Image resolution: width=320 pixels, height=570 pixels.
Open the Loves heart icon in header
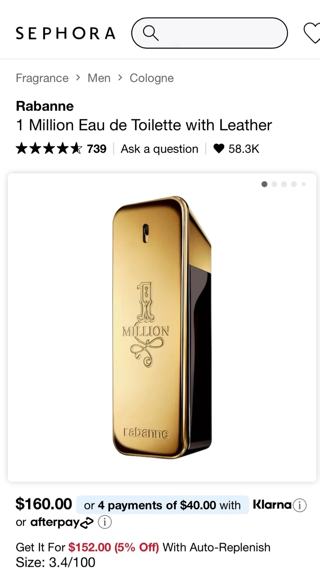pos(312,33)
